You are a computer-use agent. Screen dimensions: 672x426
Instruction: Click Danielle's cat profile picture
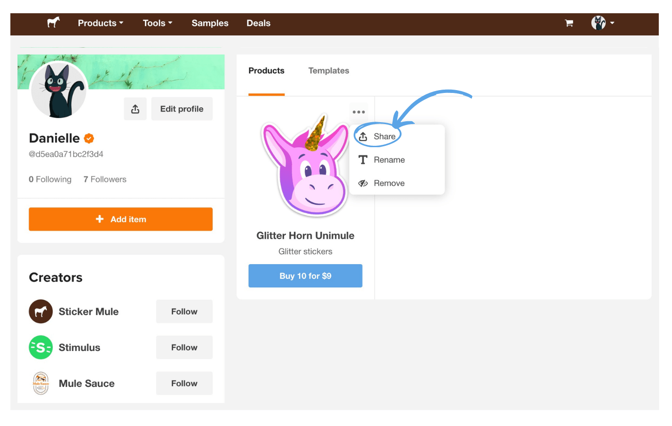click(59, 91)
